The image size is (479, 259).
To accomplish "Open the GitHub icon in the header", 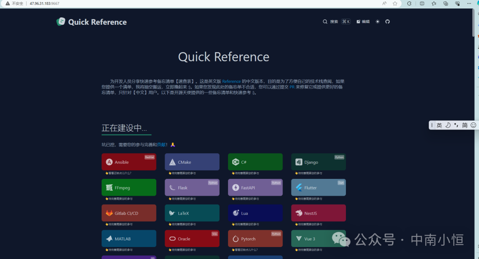I will (x=388, y=21).
